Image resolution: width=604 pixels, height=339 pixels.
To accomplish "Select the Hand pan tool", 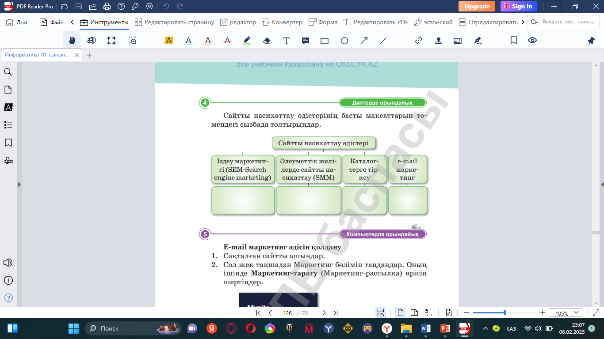I will (72, 41).
